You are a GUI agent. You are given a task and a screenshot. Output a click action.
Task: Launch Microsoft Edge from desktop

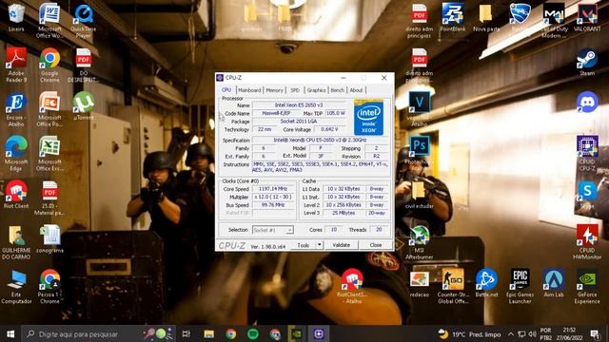coord(16,153)
